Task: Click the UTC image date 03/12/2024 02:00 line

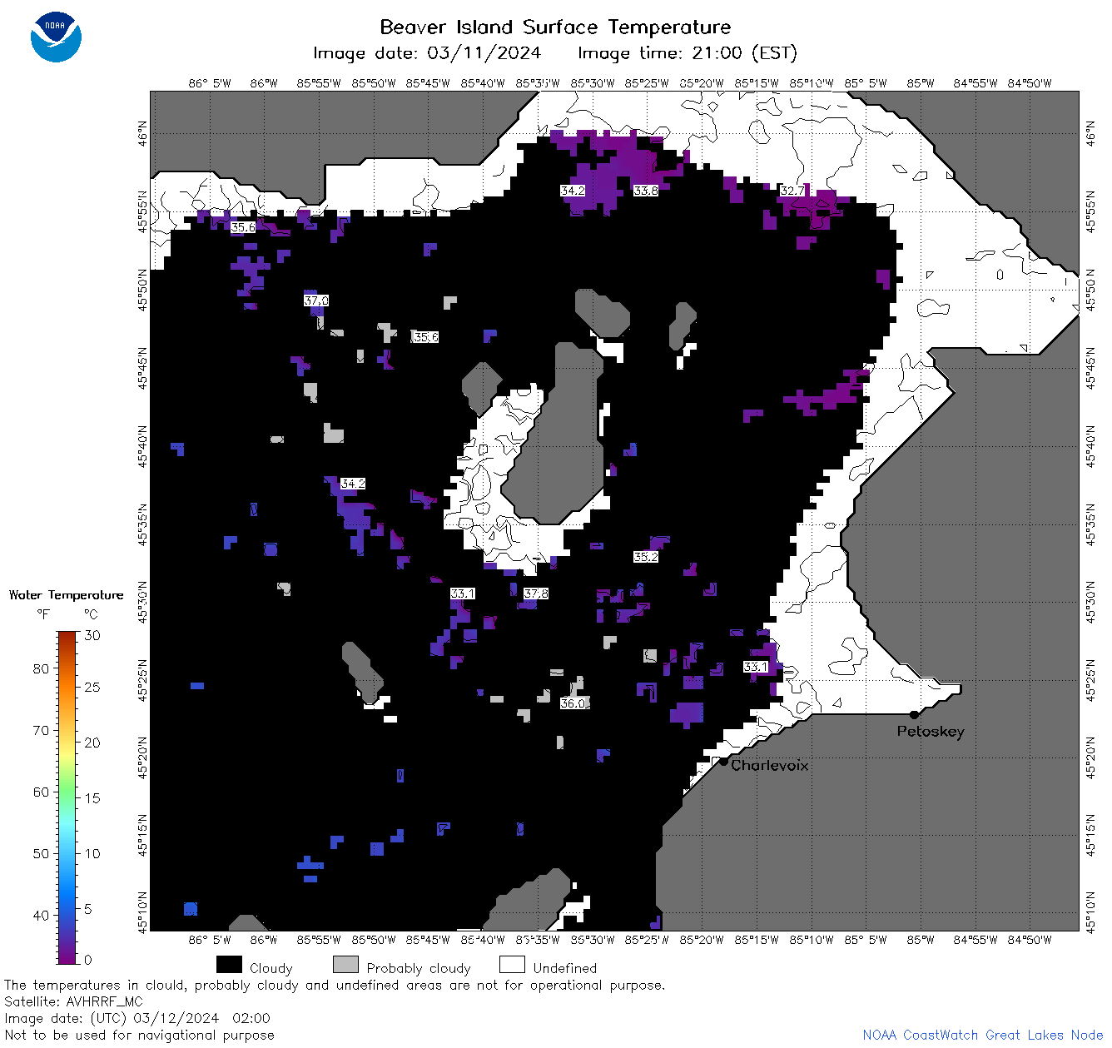Action: pyautogui.click(x=137, y=1018)
